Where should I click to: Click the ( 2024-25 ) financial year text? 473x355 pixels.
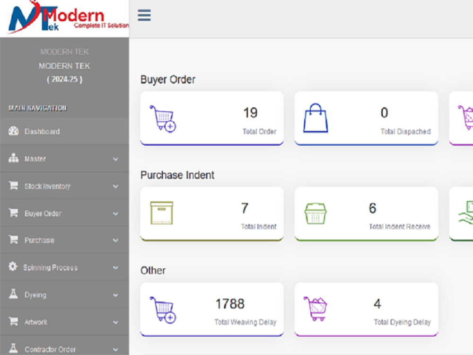[64, 80]
